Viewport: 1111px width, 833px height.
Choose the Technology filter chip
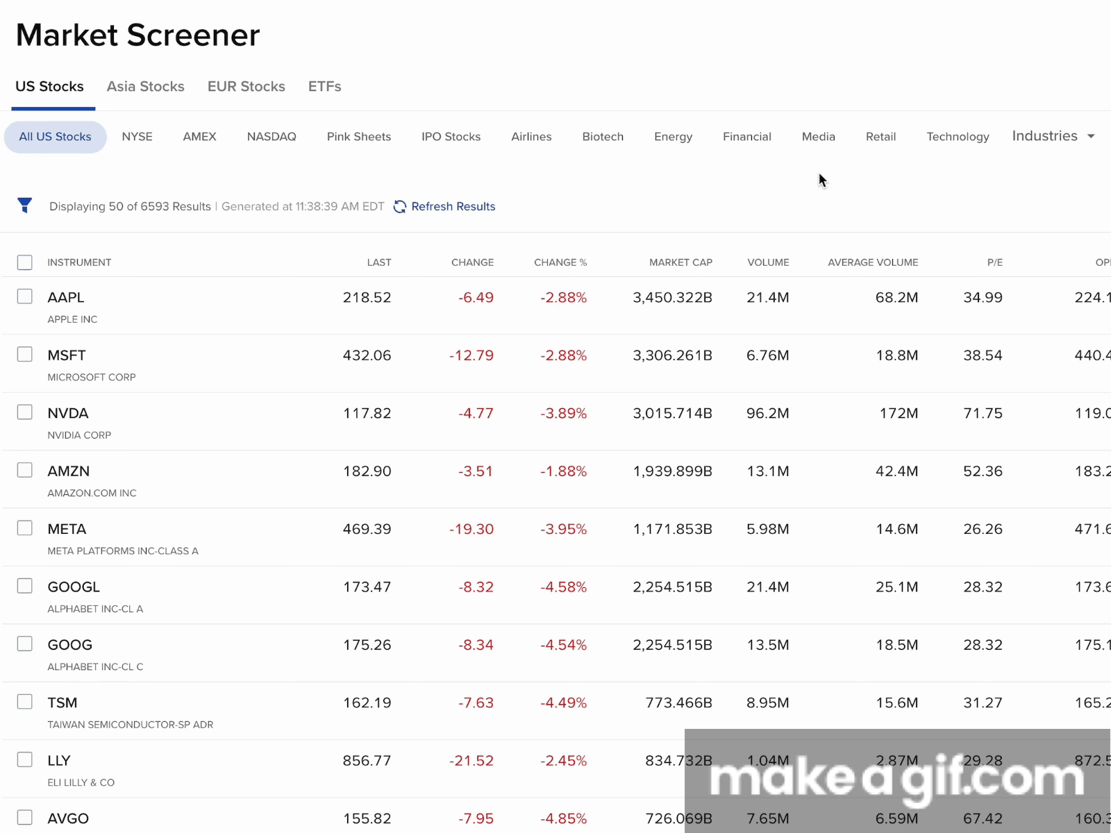958,137
